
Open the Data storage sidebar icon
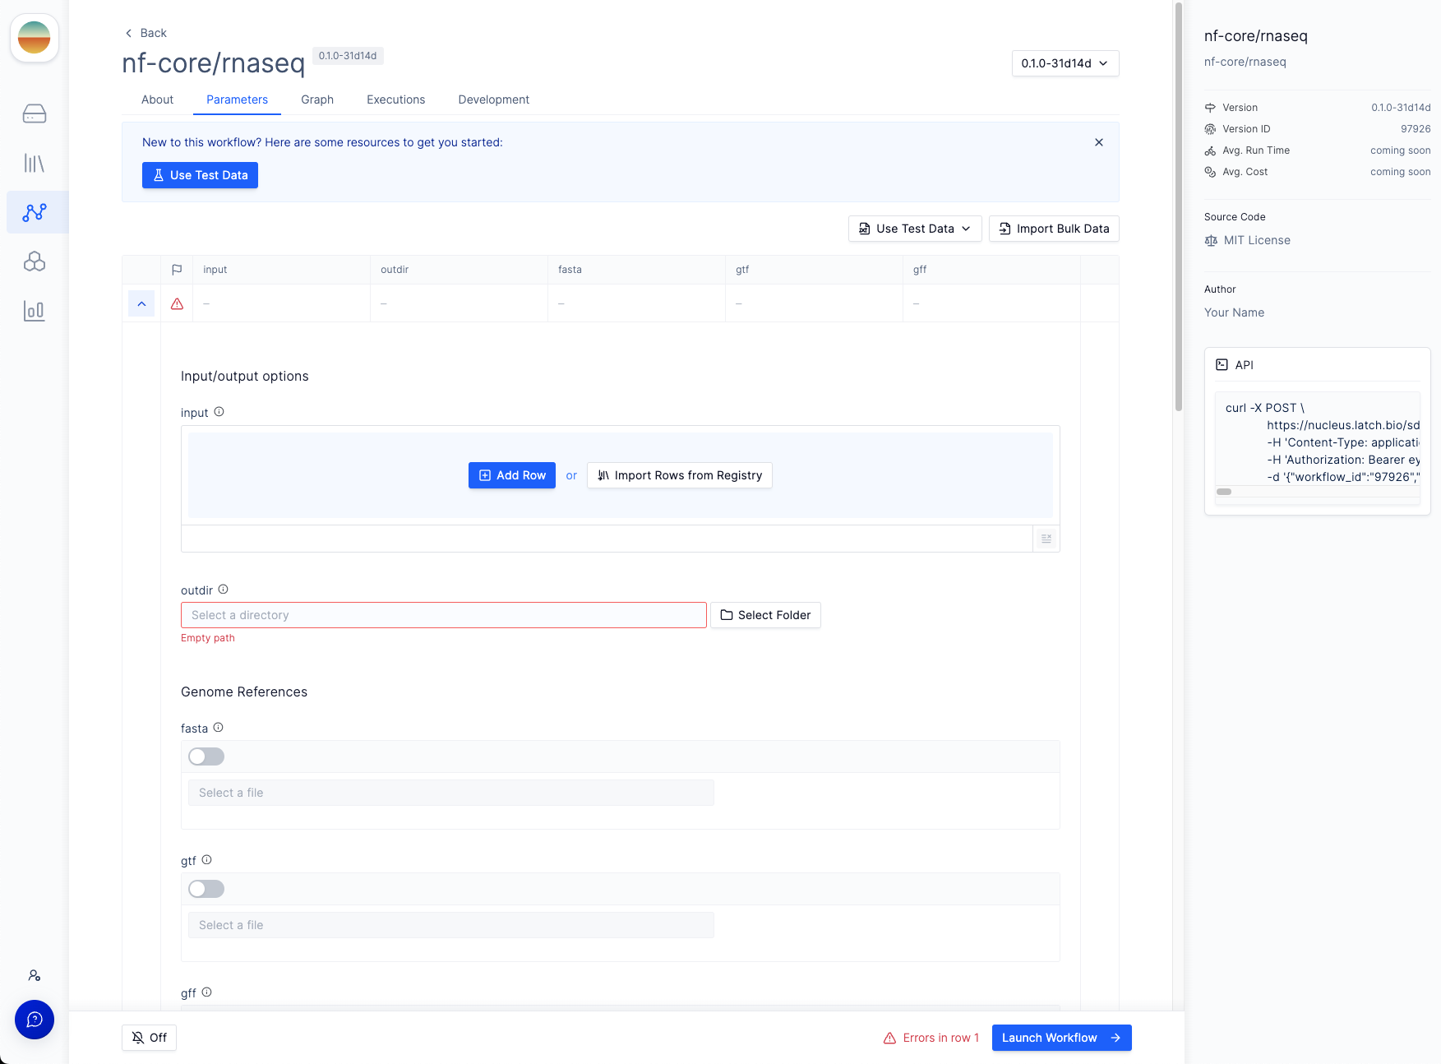point(35,113)
